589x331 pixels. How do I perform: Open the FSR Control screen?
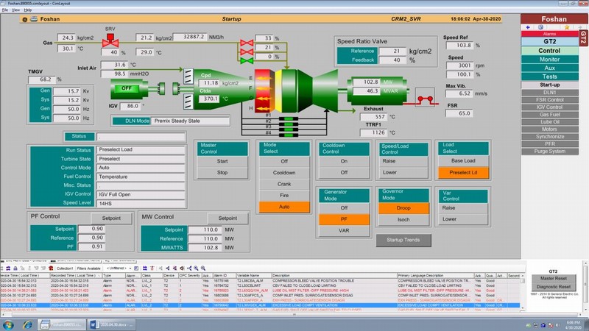pos(549,100)
